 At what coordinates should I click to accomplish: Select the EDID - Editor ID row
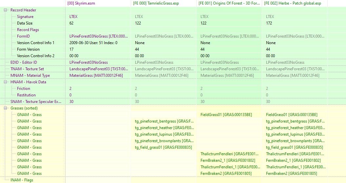click(x=24, y=62)
